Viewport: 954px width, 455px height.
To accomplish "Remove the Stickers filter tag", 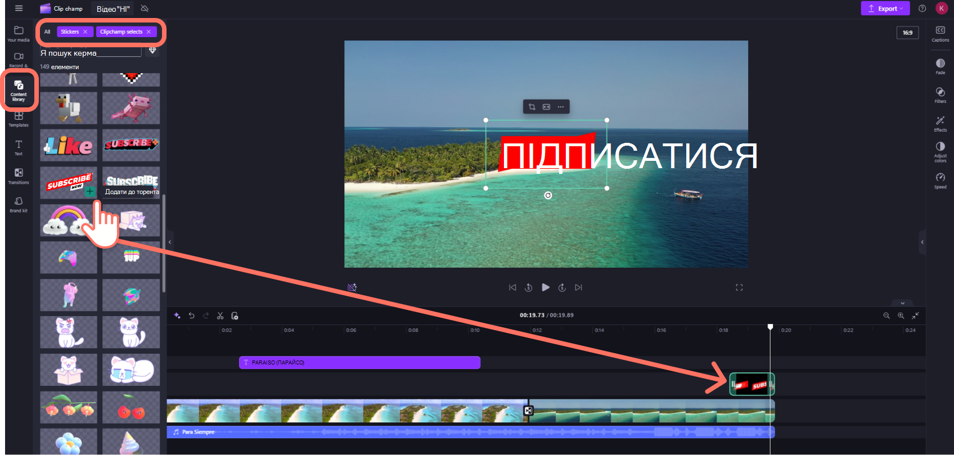I will (85, 32).
